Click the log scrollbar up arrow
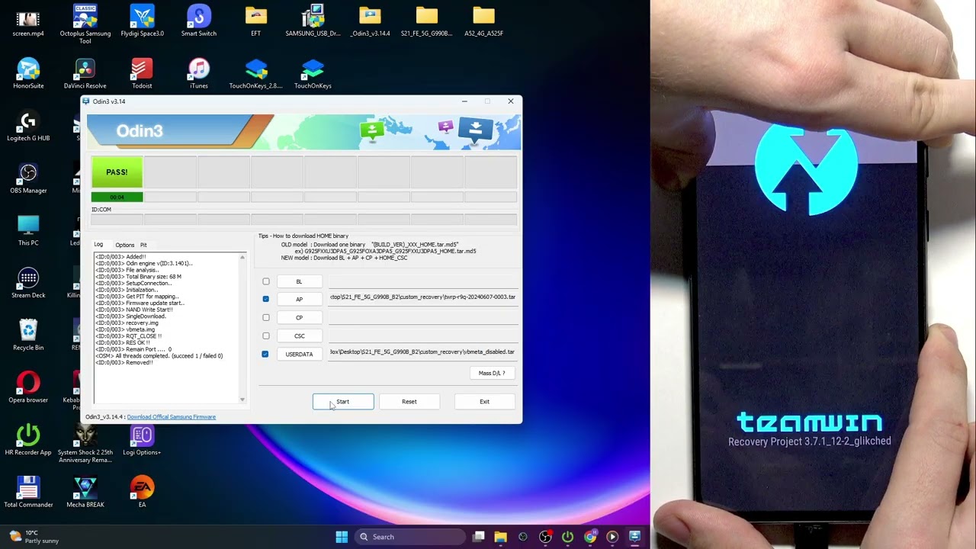This screenshot has height=549, width=976. tap(242, 257)
